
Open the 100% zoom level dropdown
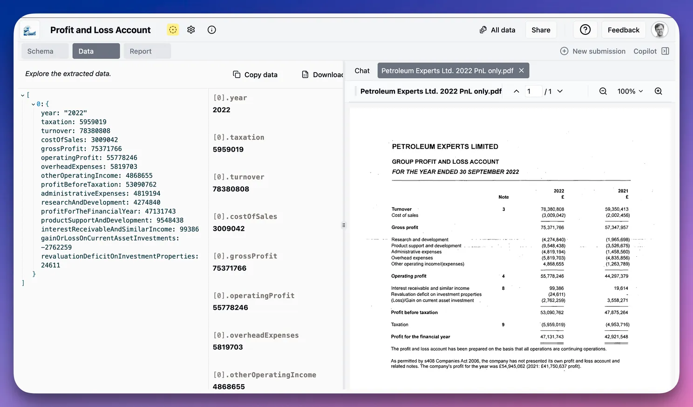tap(630, 91)
